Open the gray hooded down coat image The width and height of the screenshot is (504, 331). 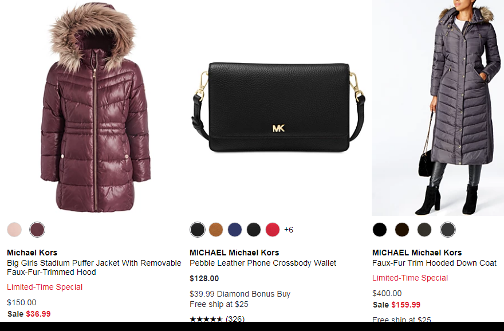tap(438, 108)
